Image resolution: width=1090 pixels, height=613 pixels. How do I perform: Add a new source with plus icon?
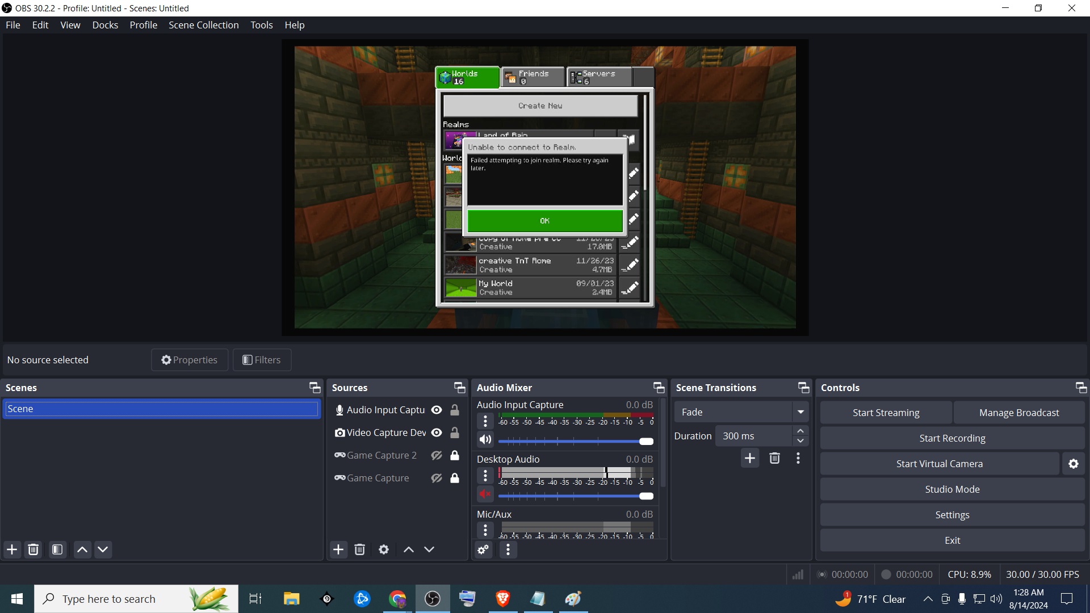click(x=338, y=549)
